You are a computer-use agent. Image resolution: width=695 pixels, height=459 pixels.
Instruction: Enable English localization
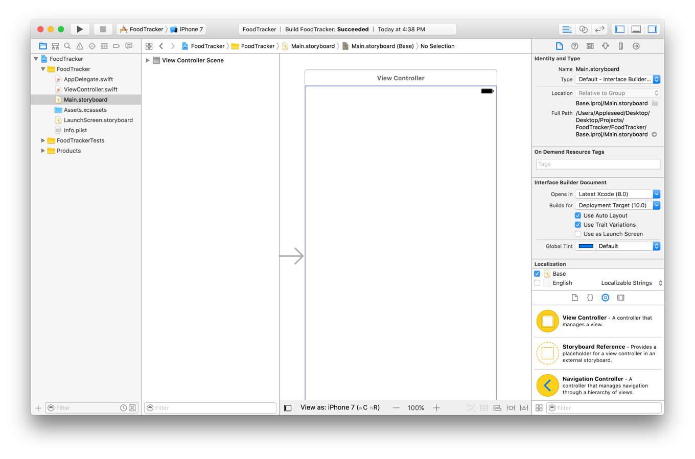537,283
